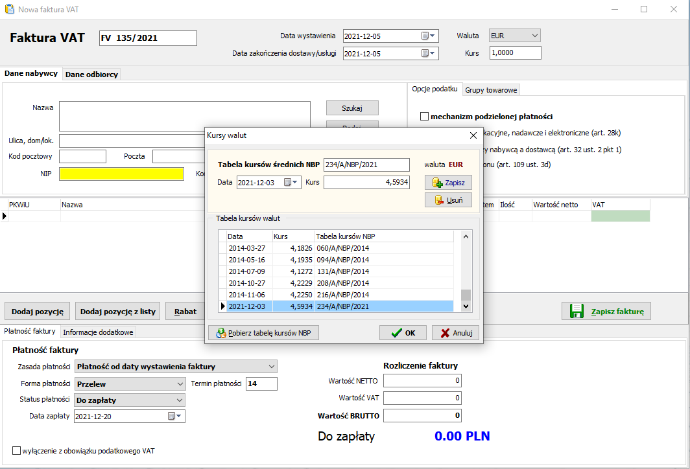Click the Wartość netto column header
The image size is (690, 469).
[x=561, y=205]
